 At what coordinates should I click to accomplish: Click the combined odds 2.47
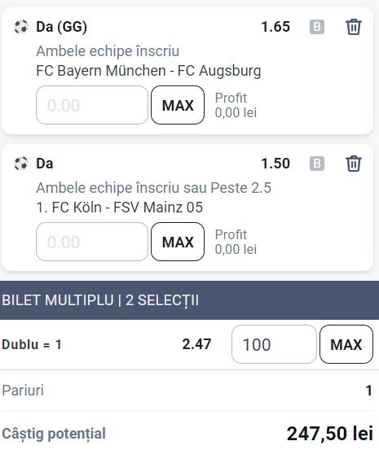tap(196, 344)
